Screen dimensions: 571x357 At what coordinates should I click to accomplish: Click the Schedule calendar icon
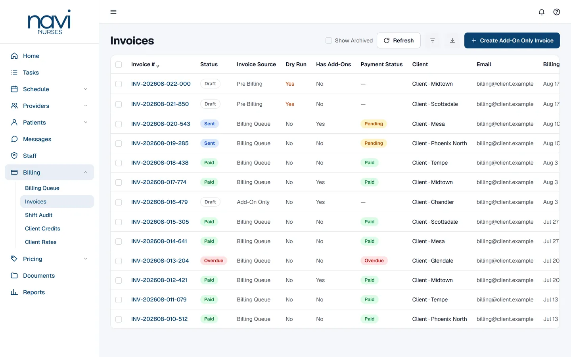[14, 89]
